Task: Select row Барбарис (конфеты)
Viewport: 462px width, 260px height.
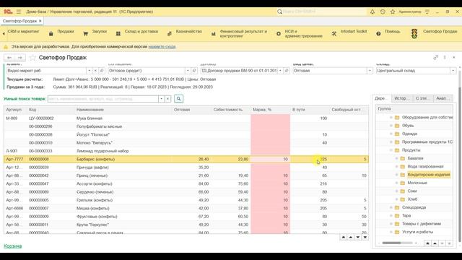Action: coord(186,159)
